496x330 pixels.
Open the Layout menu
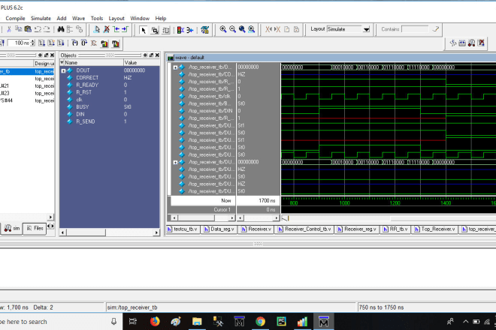point(116,18)
